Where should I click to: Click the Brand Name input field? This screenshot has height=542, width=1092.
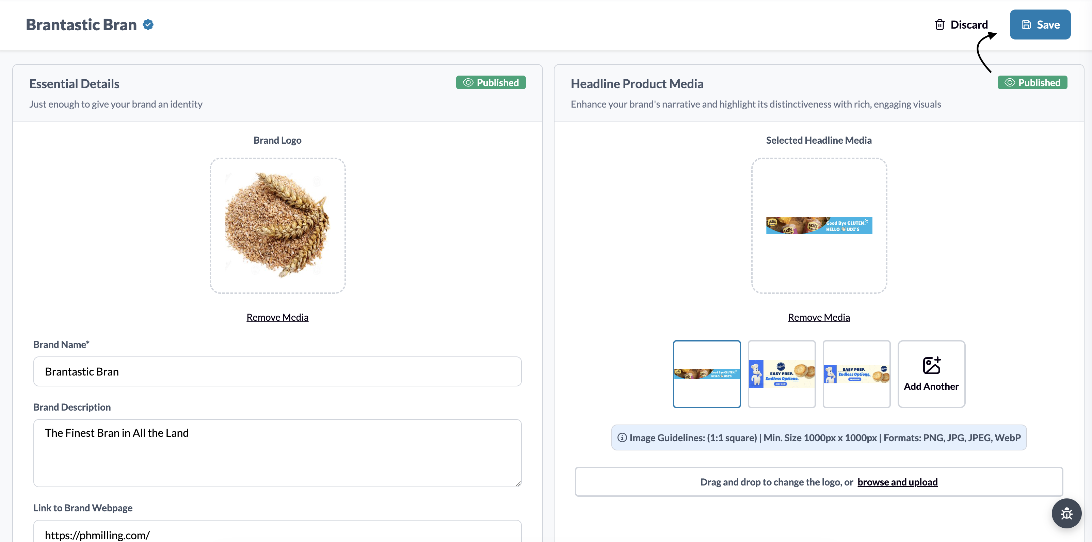point(277,371)
